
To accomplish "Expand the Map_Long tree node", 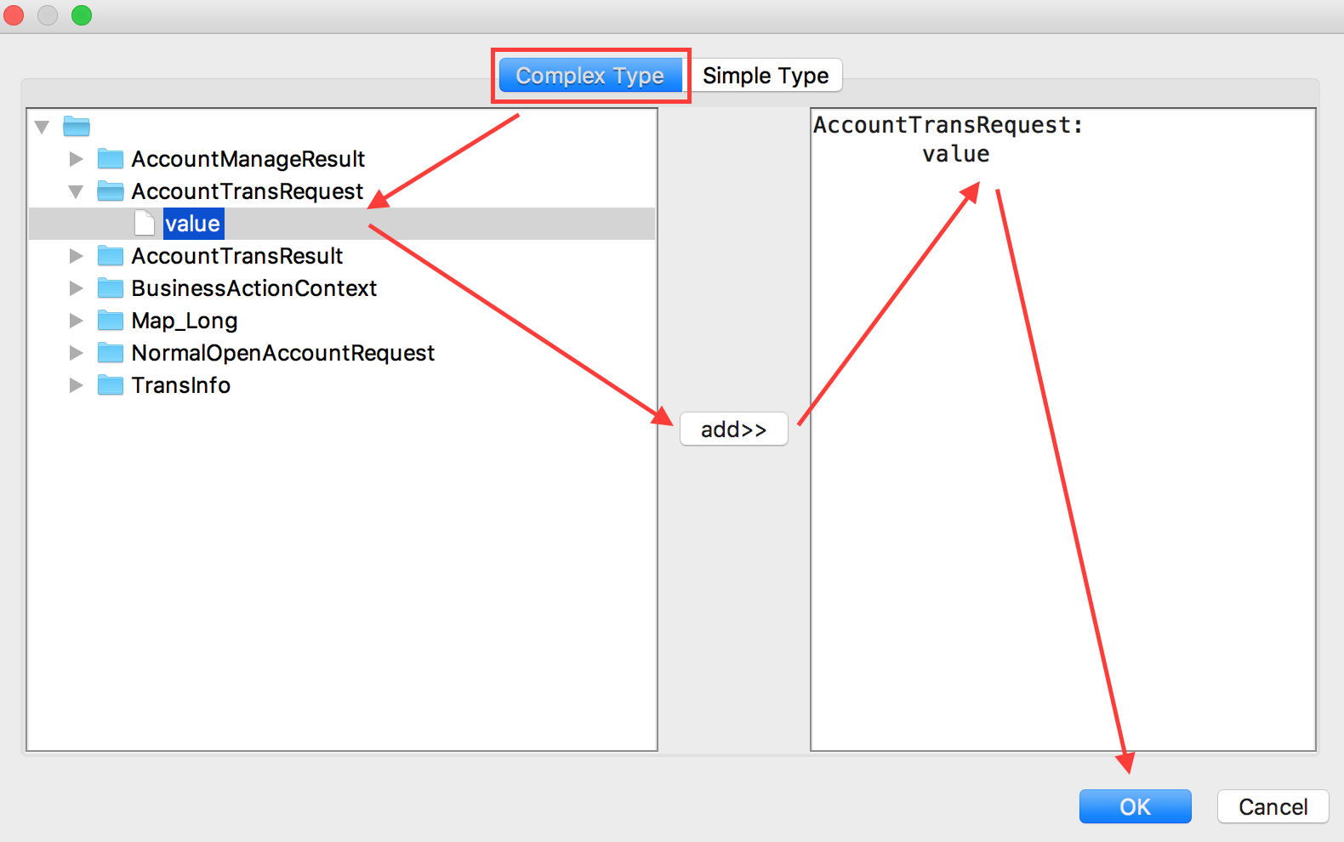I will pos(76,321).
